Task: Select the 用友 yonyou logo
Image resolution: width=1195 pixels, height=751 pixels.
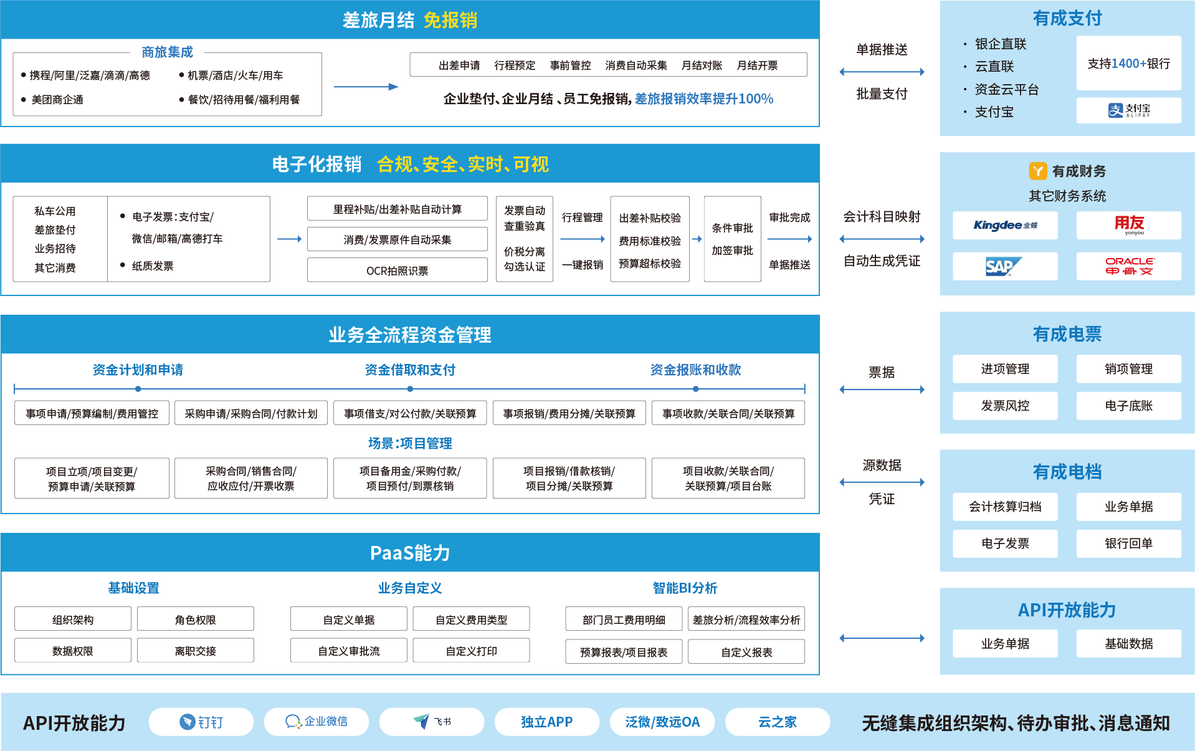Action: tap(1128, 225)
